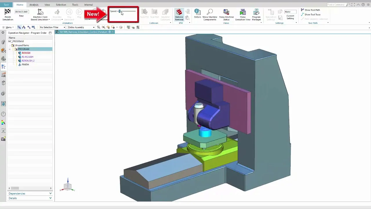Click the Finish Simulation checkered flag

click(x=8, y=12)
